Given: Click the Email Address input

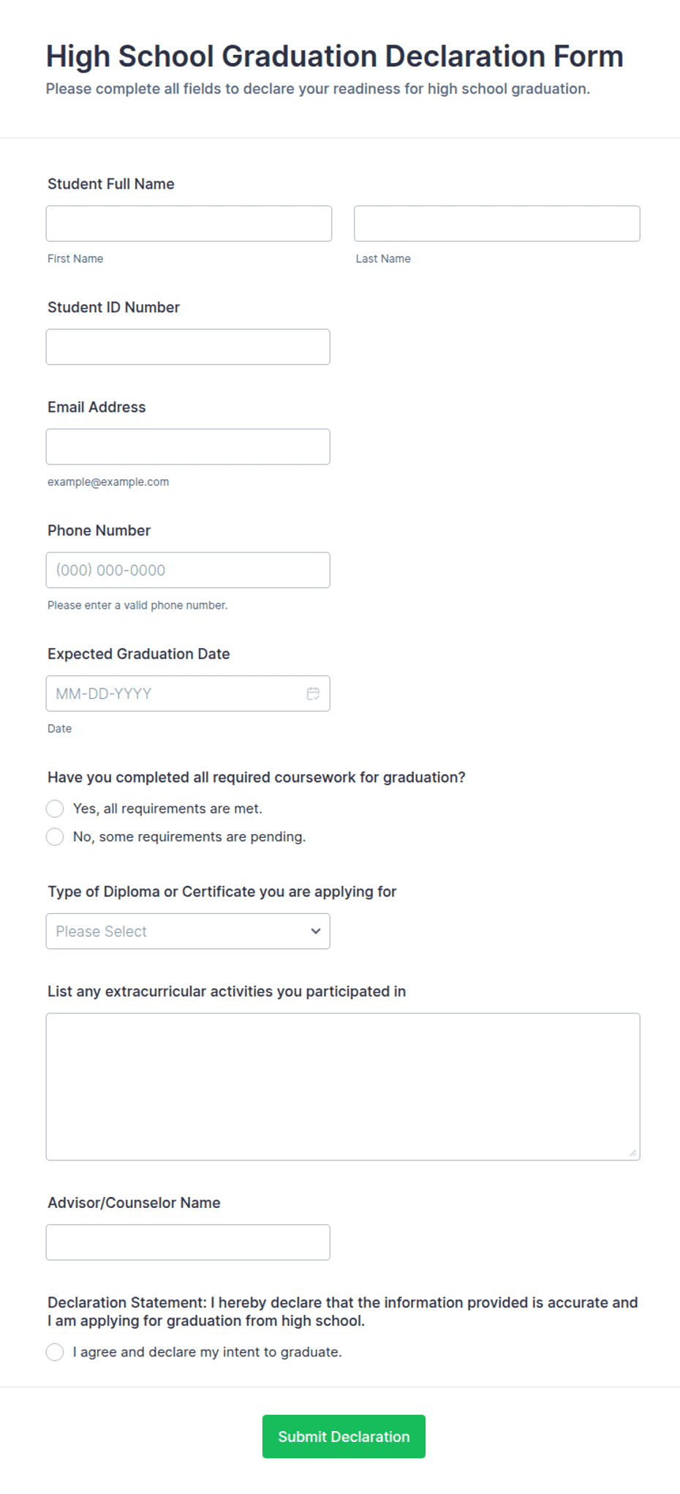Looking at the screenshot, I should [188, 446].
